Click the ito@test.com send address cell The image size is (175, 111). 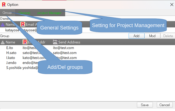63,48
